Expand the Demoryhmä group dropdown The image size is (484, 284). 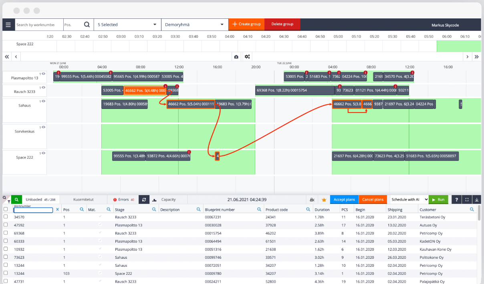pos(194,24)
